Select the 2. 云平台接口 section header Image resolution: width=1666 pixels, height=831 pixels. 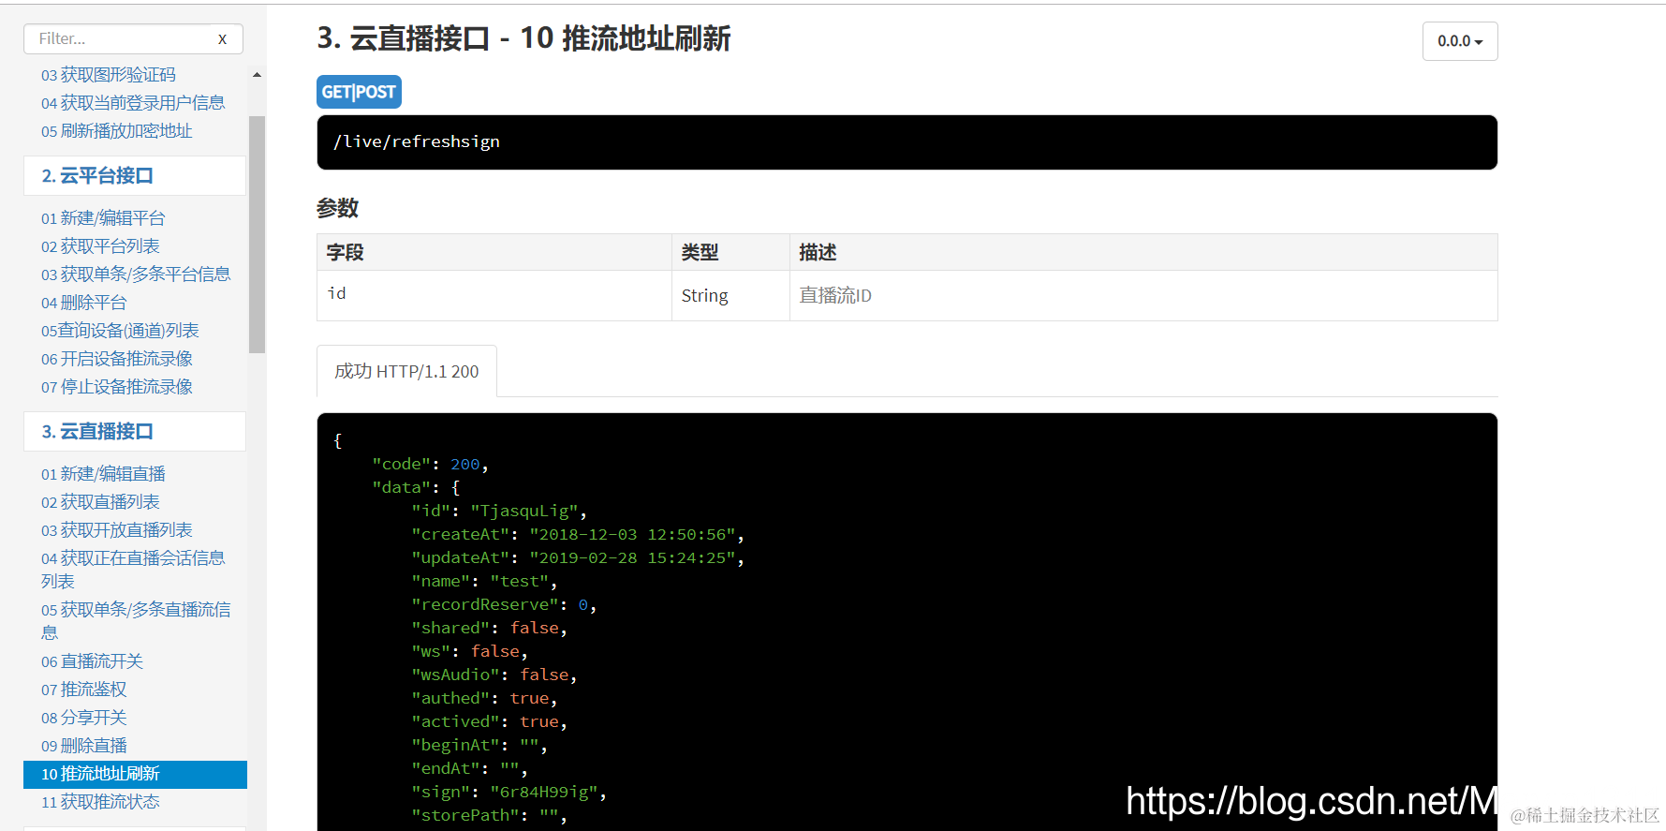(135, 176)
